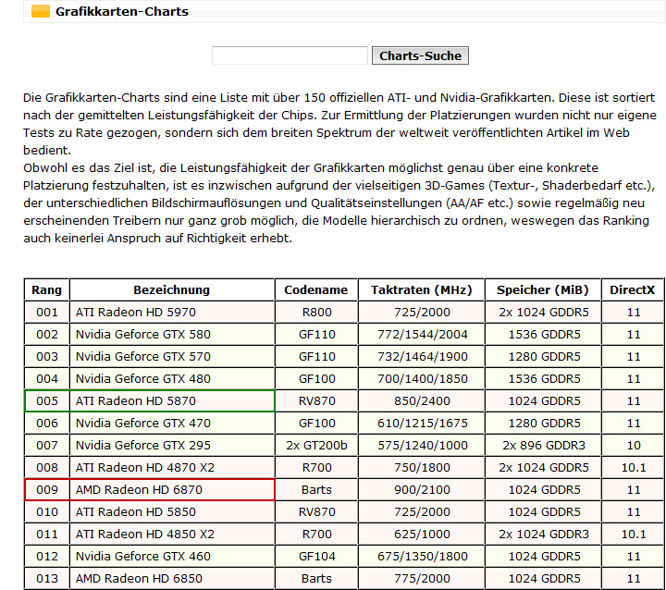Select the ATI Radeon HD 5970 cell
The width and height of the screenshot is (666, 590).
coord(172,313)
